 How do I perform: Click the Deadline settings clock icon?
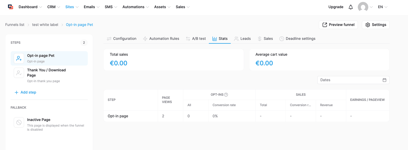[x=282, y=39]
